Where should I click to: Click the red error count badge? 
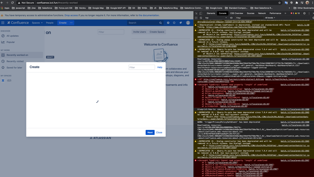(292, 13)
